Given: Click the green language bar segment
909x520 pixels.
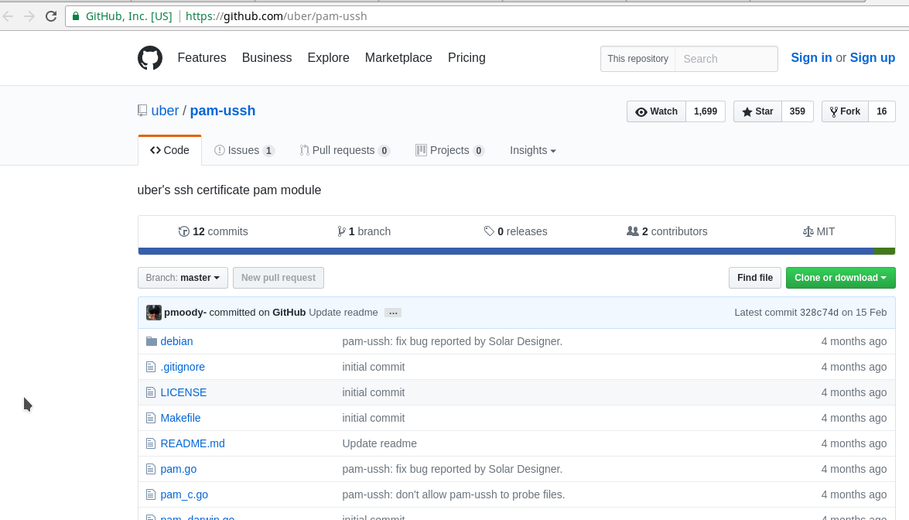Looking at the screenshot, I should click(885, 251).
